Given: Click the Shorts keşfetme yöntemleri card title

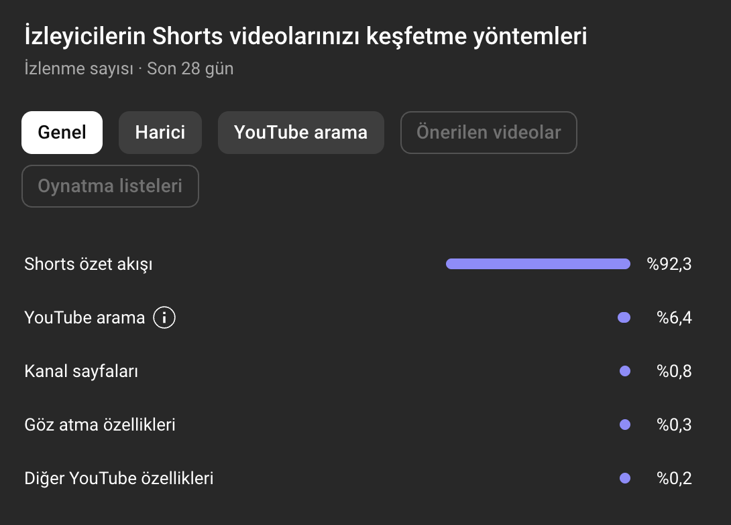Looking at the screenshot, I should click(305, 36).
